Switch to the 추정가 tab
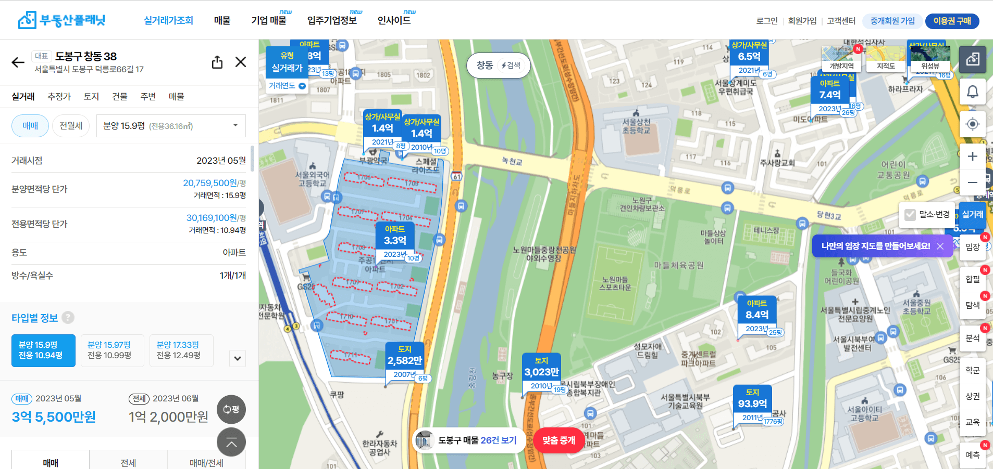Image resolution: width=993 pixels, height=469 pixels. click(x=59, y=97)
